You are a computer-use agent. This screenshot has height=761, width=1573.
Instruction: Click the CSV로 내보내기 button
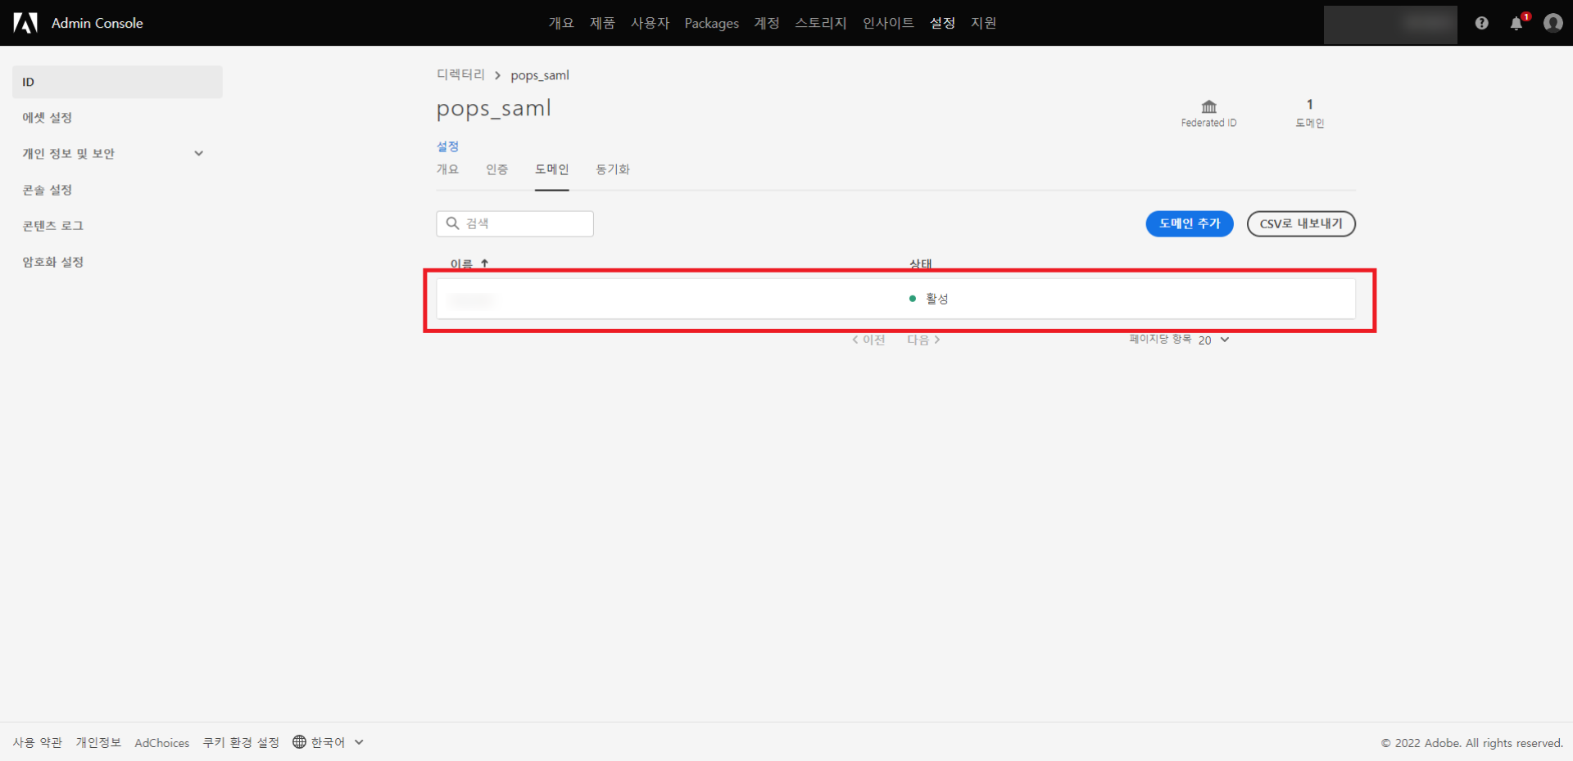(x=1301, y=223)
